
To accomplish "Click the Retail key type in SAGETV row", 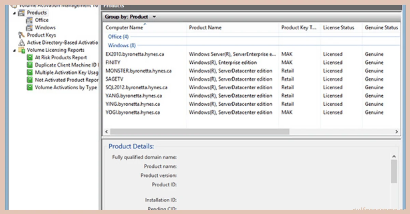I will (287, 79).
